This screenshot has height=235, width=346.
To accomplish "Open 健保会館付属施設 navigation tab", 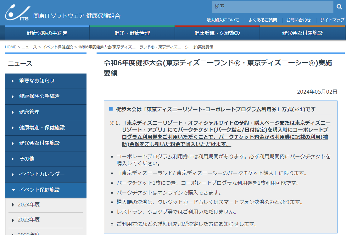I will (302, 33).
